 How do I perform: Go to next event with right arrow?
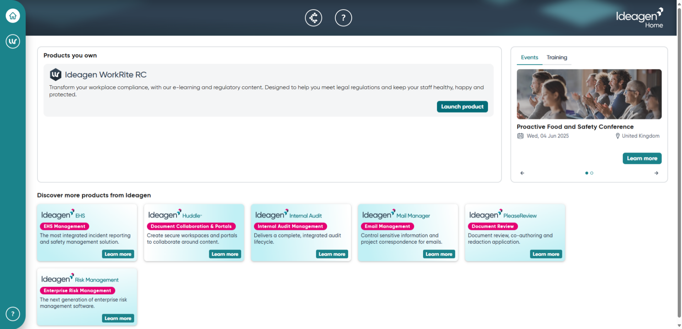click(x=656, y=173)
